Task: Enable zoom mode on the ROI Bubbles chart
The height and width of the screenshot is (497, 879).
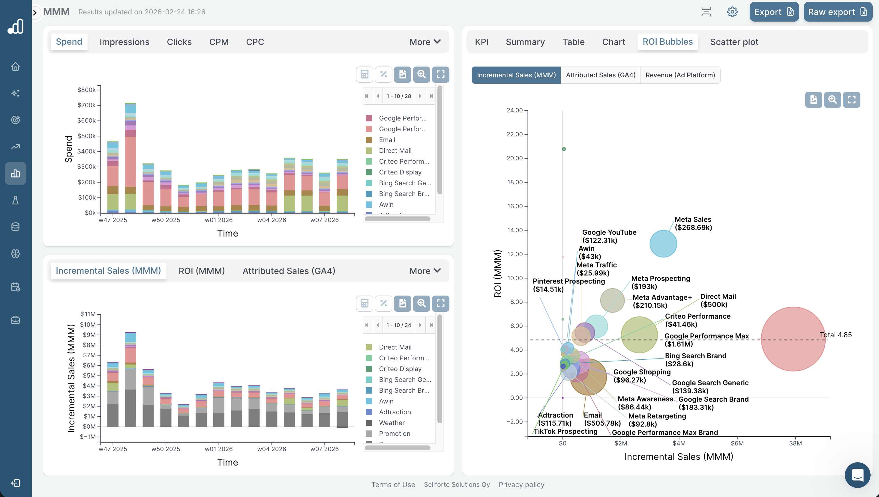Action: click(832, 99)
